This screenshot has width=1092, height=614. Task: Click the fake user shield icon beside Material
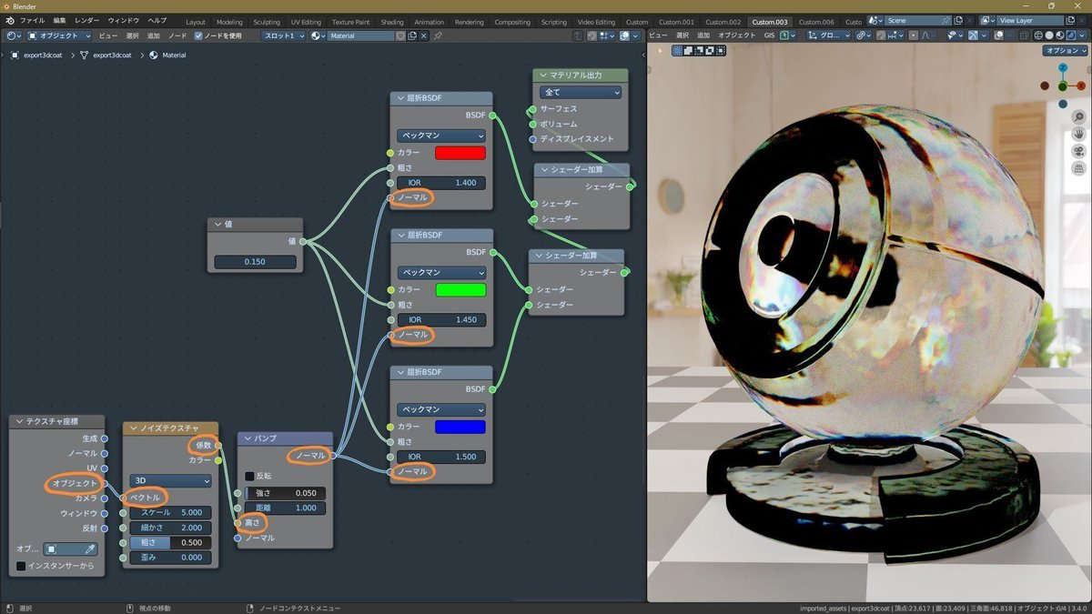click(401, 35)
